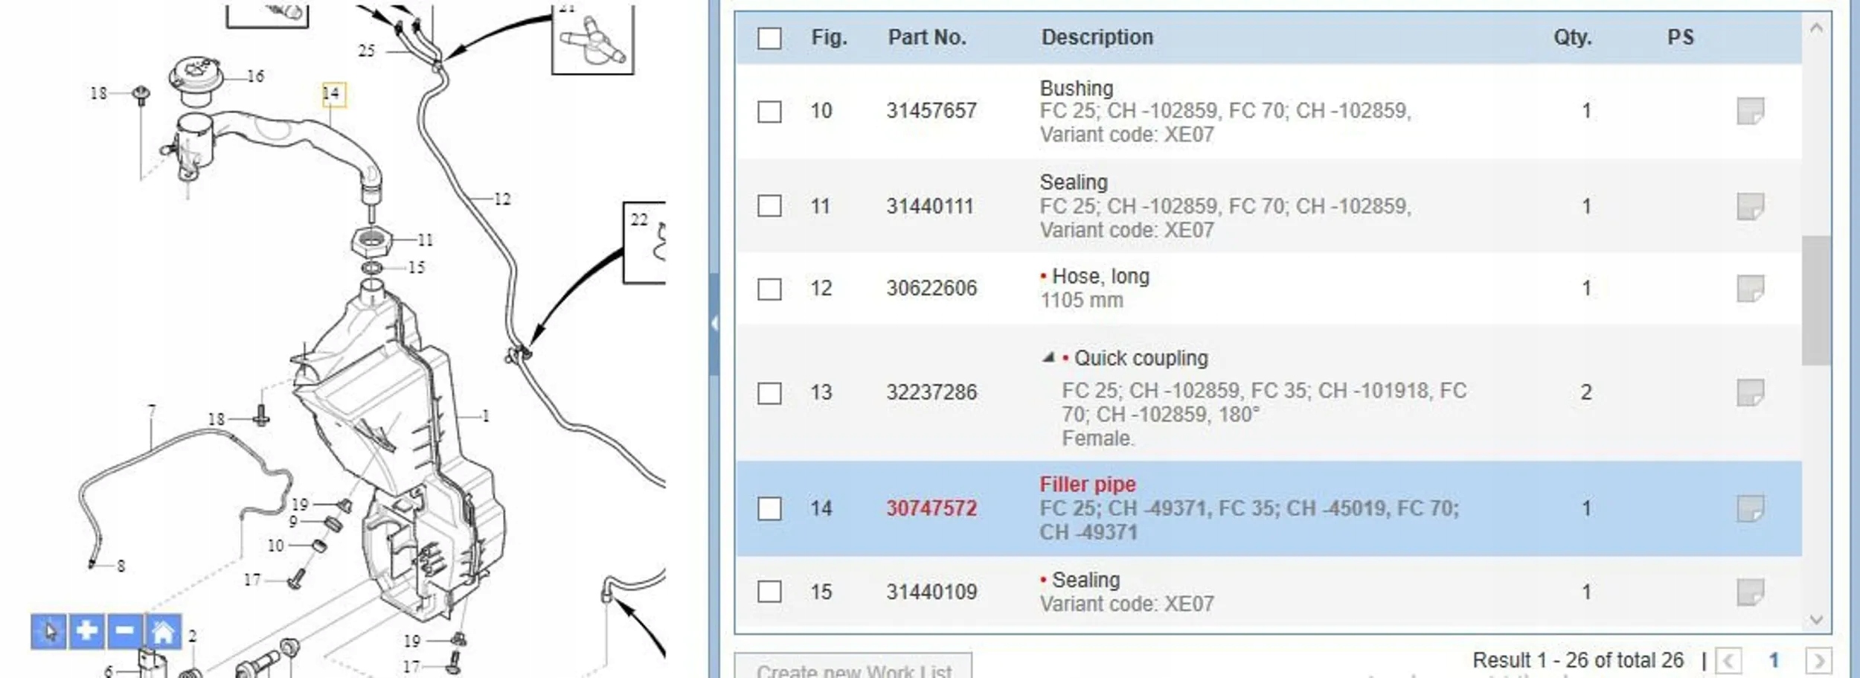Select callout 8 on the diagram
Image resolution: width=1860 pixels, height=678 pixels.
[x=121, y=566]
